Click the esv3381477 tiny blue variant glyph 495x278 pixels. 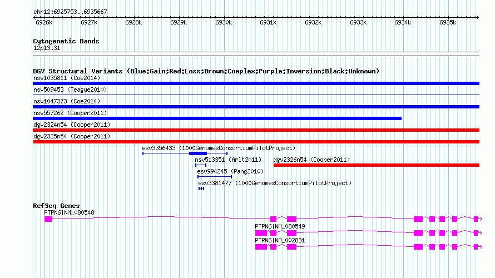coord(201,188)
